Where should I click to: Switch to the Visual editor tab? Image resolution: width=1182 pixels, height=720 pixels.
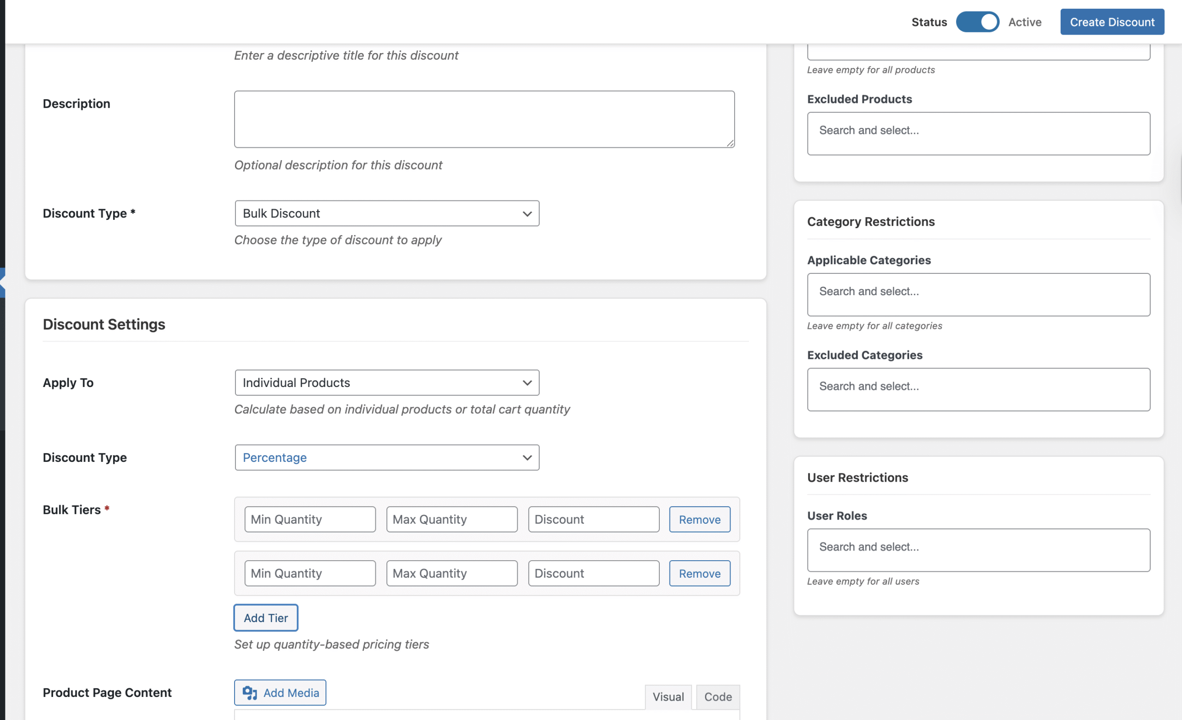point(668,696)
